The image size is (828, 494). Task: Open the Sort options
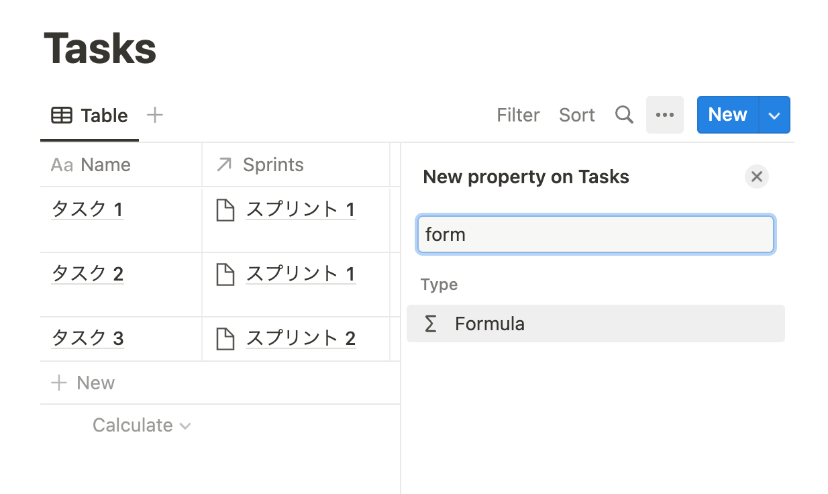(x=576, y=115)
